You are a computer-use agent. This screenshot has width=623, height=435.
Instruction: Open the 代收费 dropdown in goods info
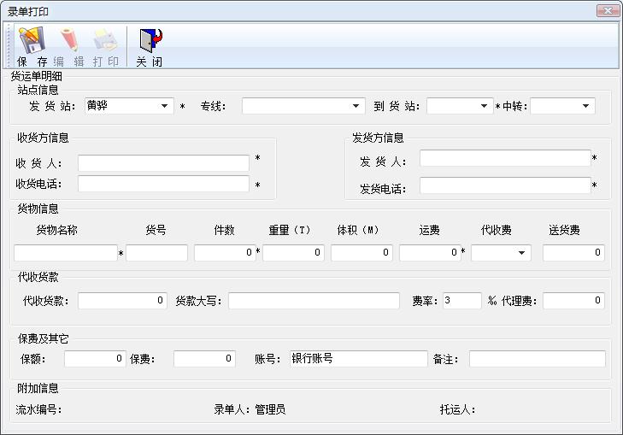pyautogui.click(x=521, y=253)
